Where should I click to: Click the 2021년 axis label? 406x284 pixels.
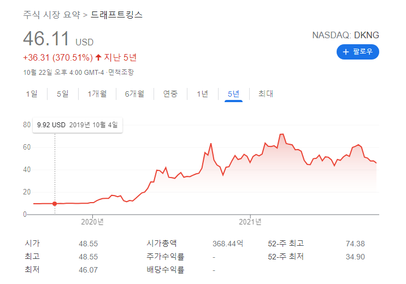(250, 222)
